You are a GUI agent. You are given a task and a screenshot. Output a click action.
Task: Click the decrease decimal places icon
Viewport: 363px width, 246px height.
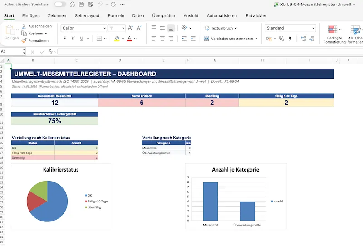312,39
